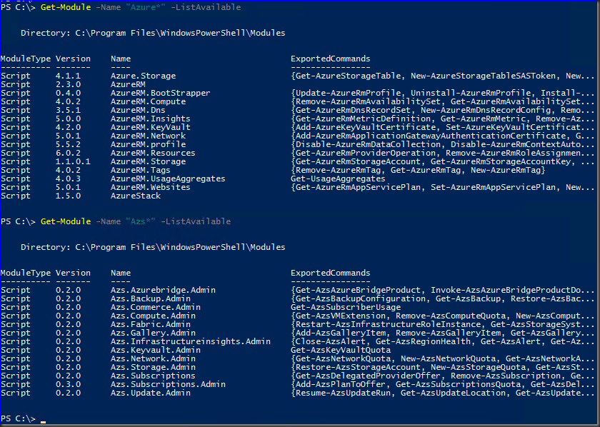Click on Azs.Backup.Admin module name

pos(151,298)
